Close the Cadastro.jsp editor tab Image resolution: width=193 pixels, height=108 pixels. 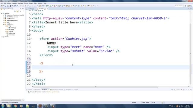click(x=47, y=9)
